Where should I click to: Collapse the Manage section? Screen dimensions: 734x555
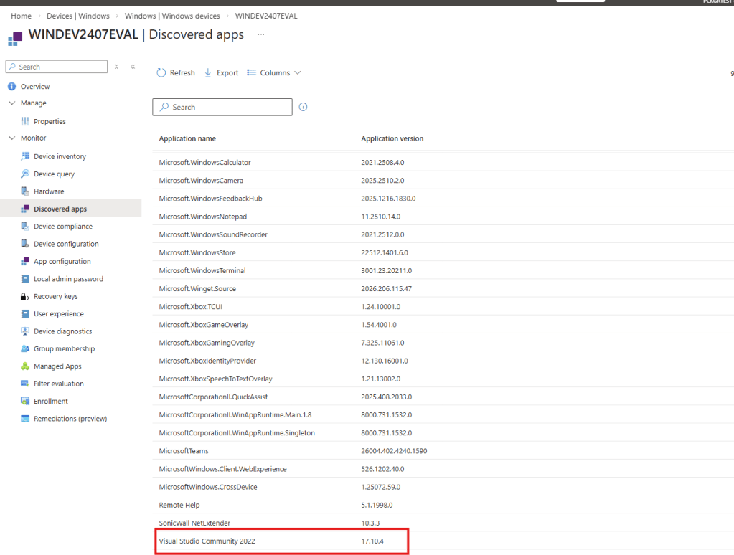point(11,103)
